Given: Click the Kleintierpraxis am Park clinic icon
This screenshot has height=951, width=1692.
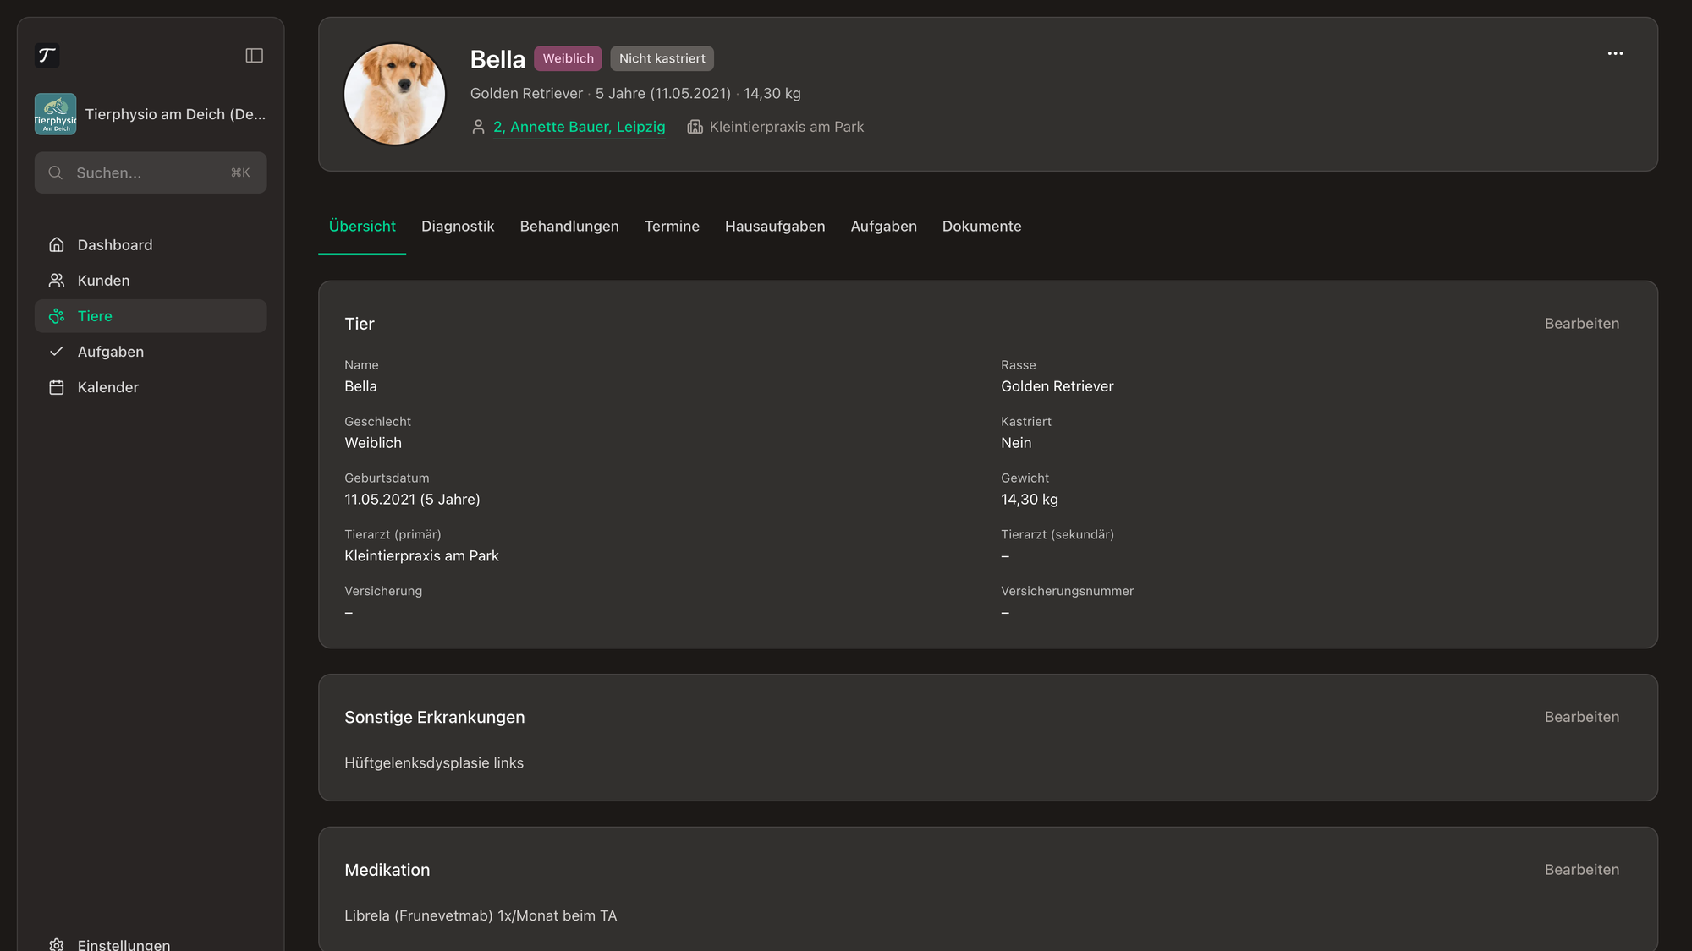Looking at the screenshot, I should pyautogui.click(x=695, y=127).
